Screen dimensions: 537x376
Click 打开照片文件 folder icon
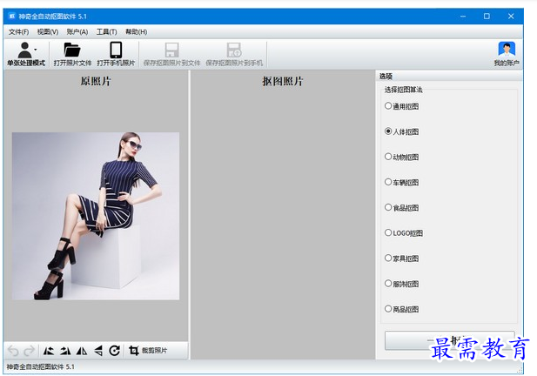tap(72, 50)
